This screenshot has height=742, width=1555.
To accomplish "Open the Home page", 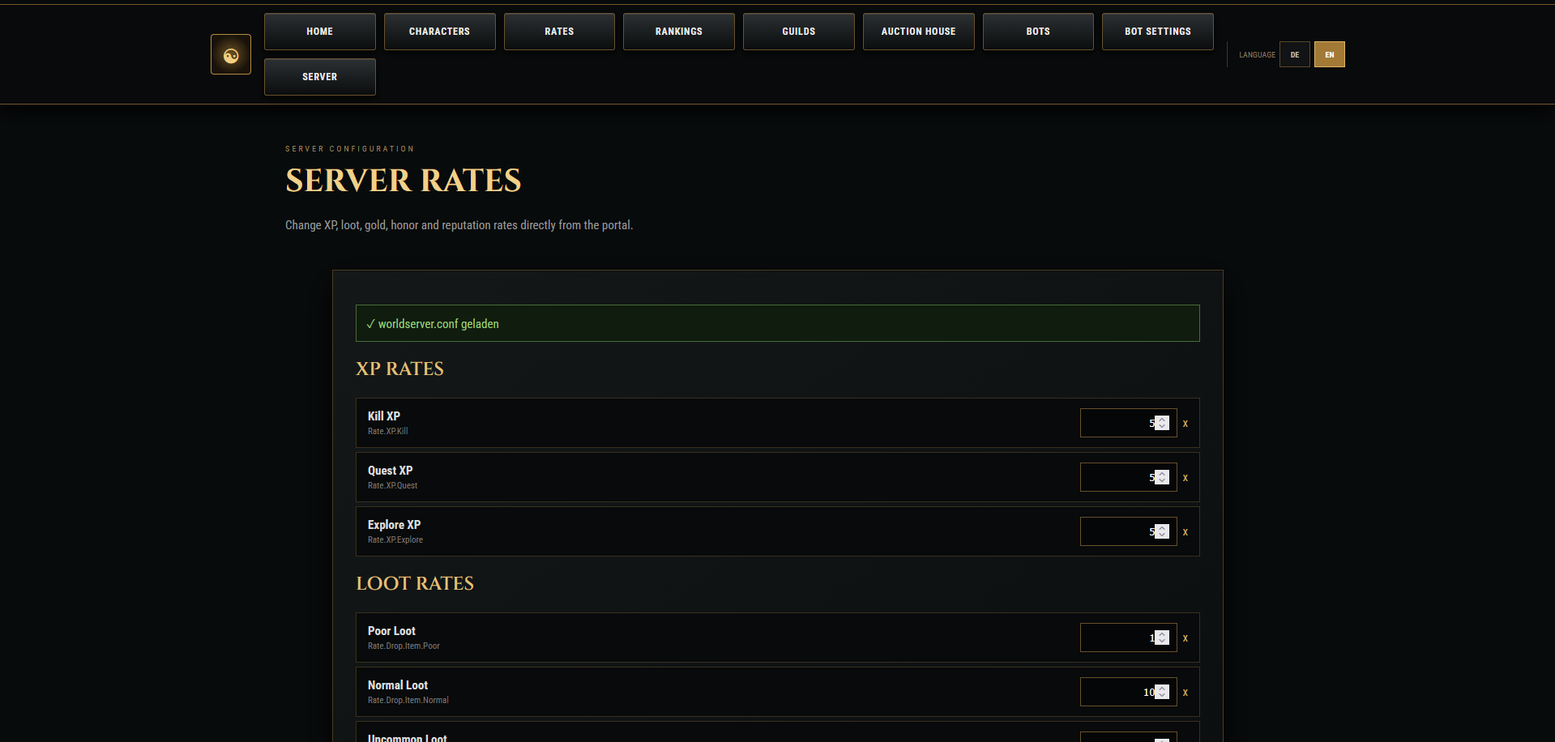I will (x=320, y=32).
